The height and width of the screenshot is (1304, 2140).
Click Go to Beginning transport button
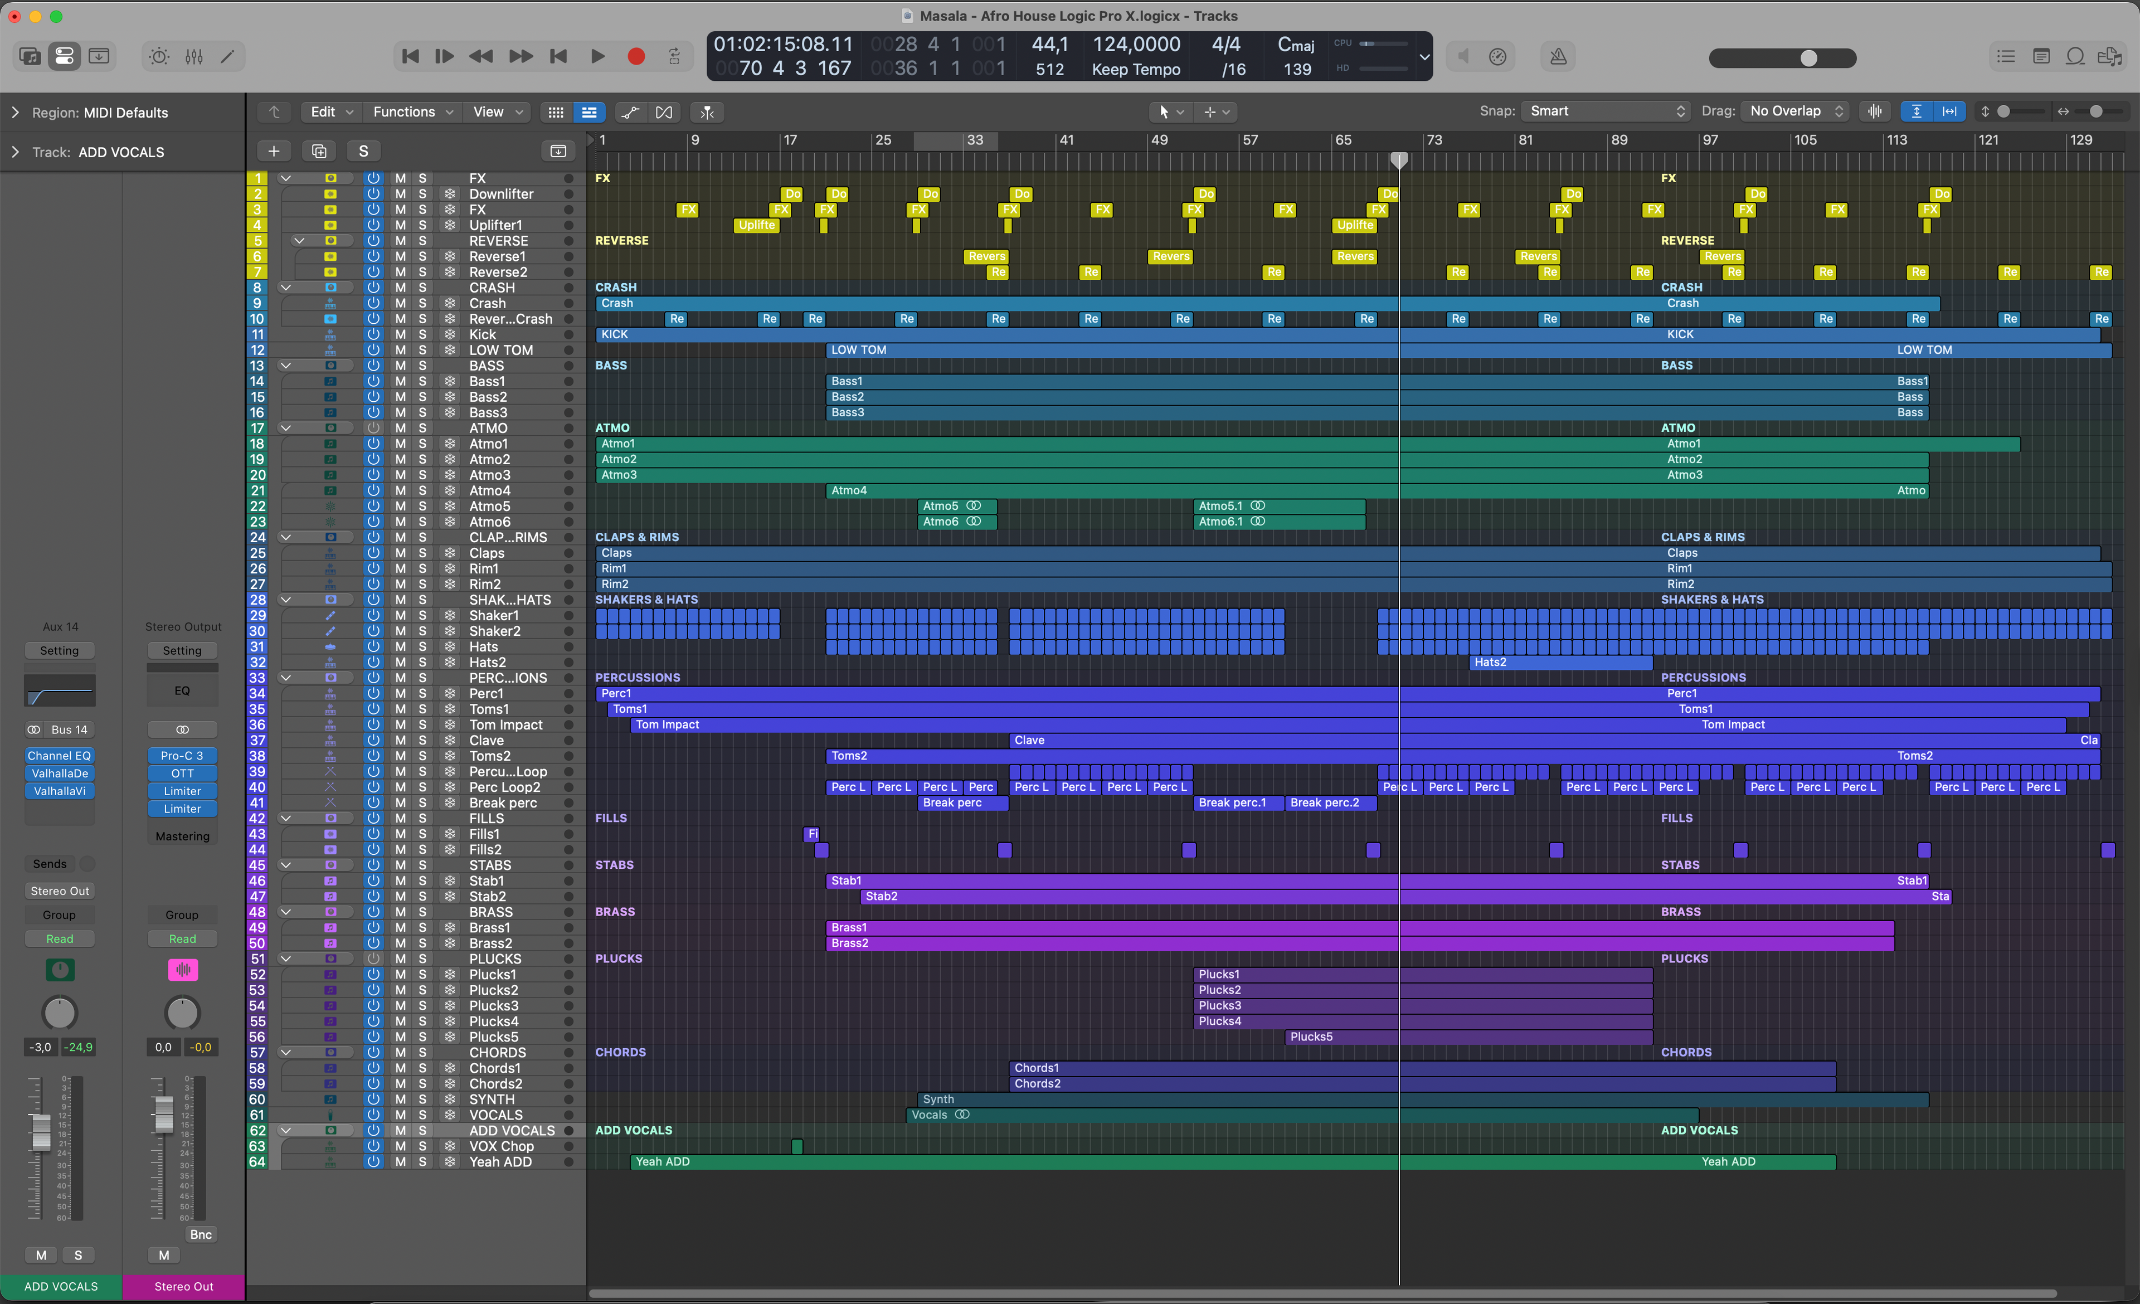410,56
